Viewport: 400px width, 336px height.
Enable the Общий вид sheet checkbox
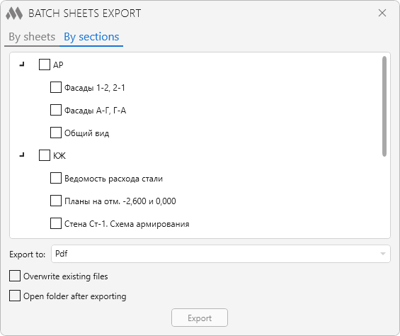pos(56,133)
